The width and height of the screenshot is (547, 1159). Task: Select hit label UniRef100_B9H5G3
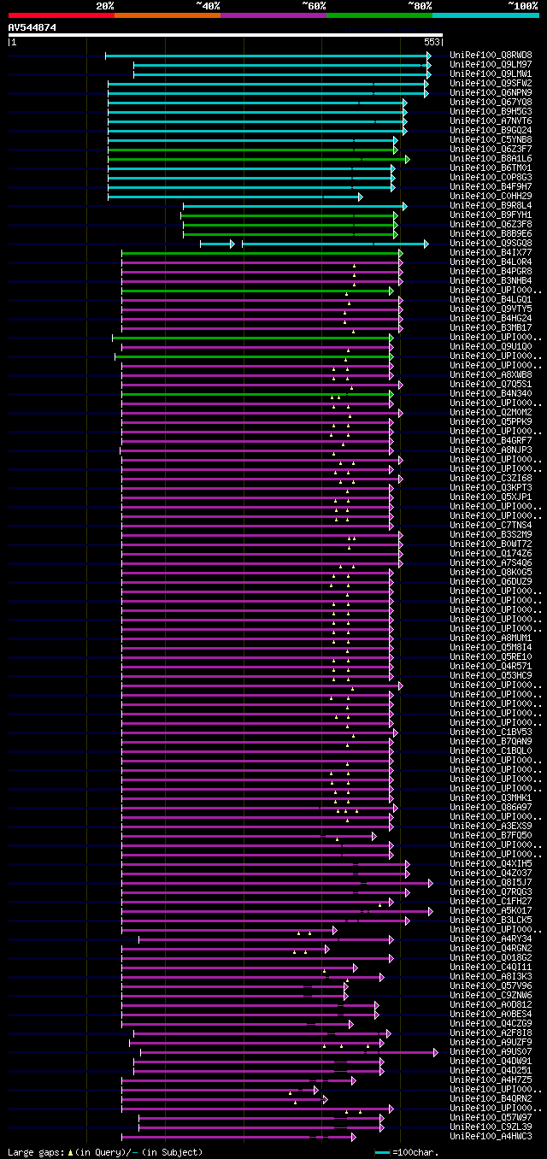[491, 111]
